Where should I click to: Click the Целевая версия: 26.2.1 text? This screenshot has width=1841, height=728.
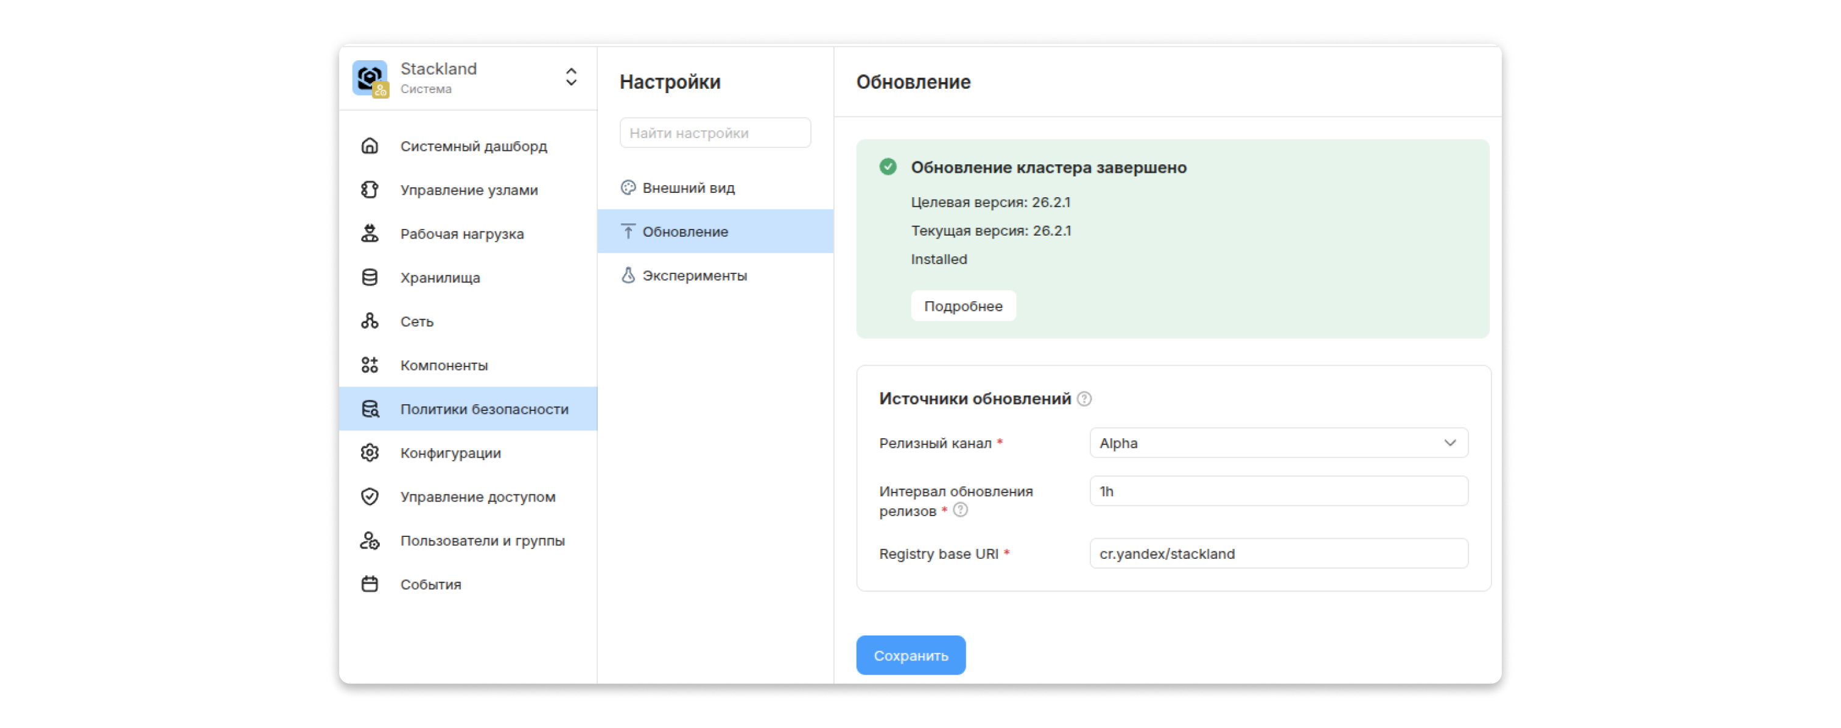point(991,202)
